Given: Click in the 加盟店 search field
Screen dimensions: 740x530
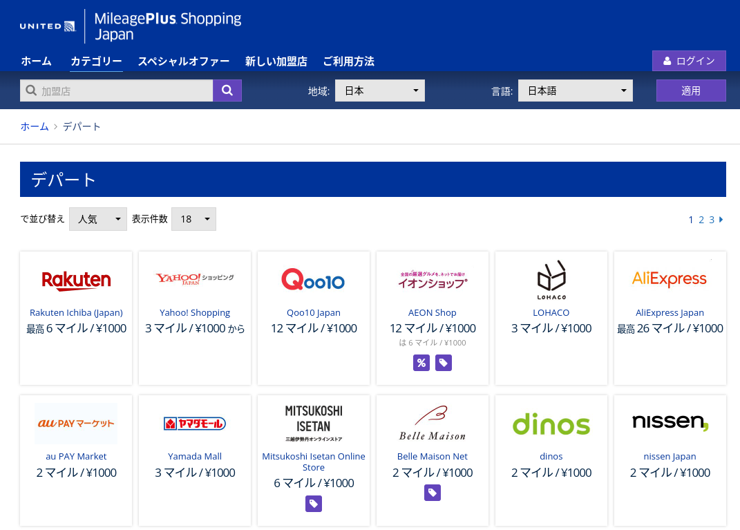Looking at the screenshot, I should tap(117, 91).
